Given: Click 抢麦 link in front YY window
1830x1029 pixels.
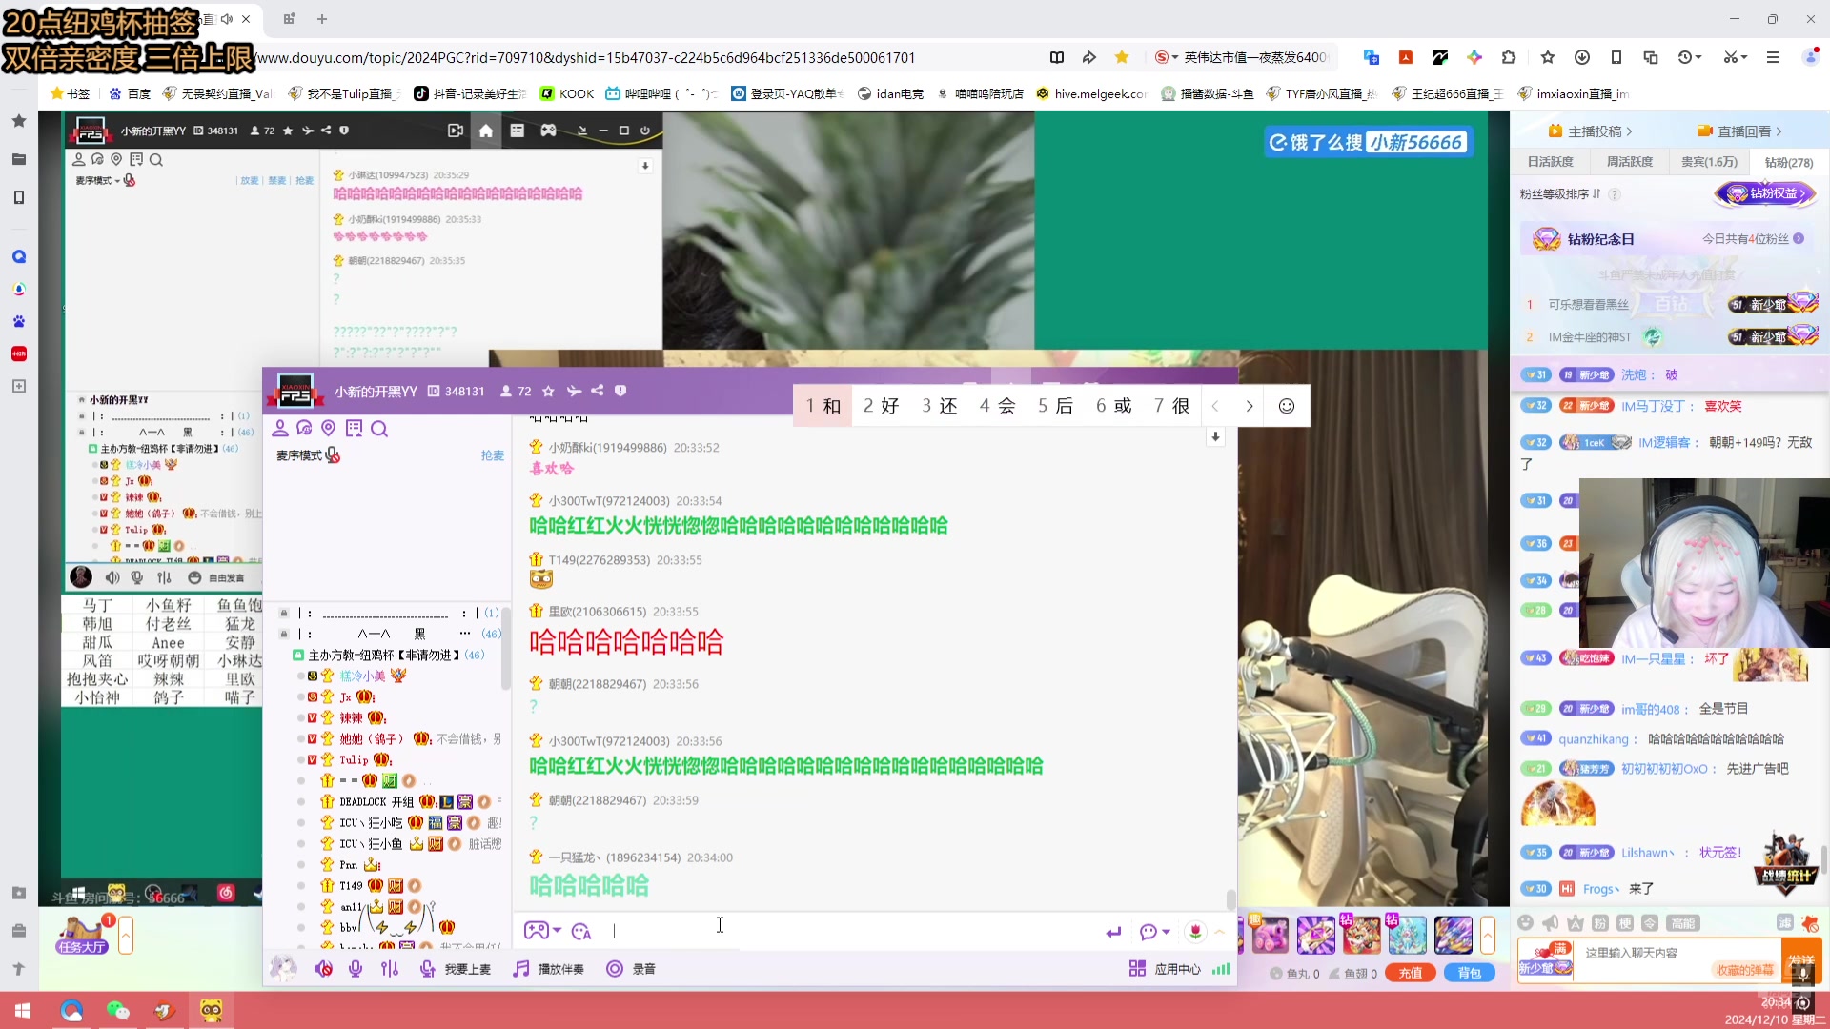Looking at the screenshot, I should tap(493, 455).
